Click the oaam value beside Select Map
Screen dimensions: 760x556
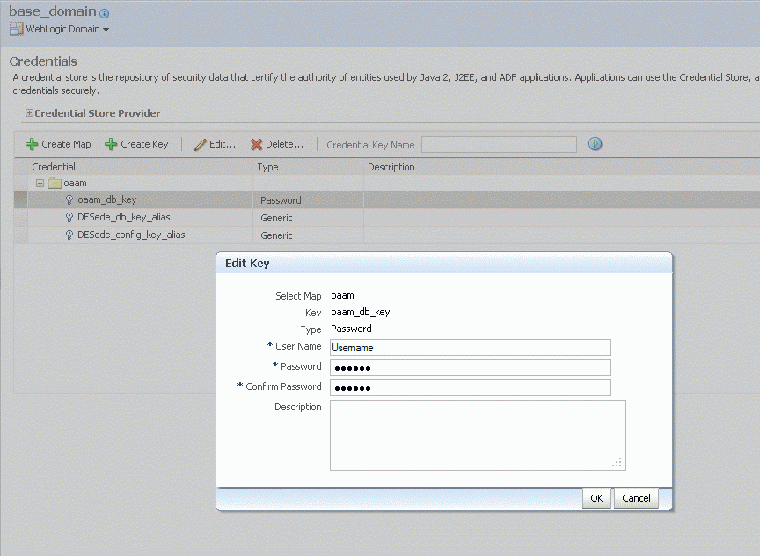point(342,296)
